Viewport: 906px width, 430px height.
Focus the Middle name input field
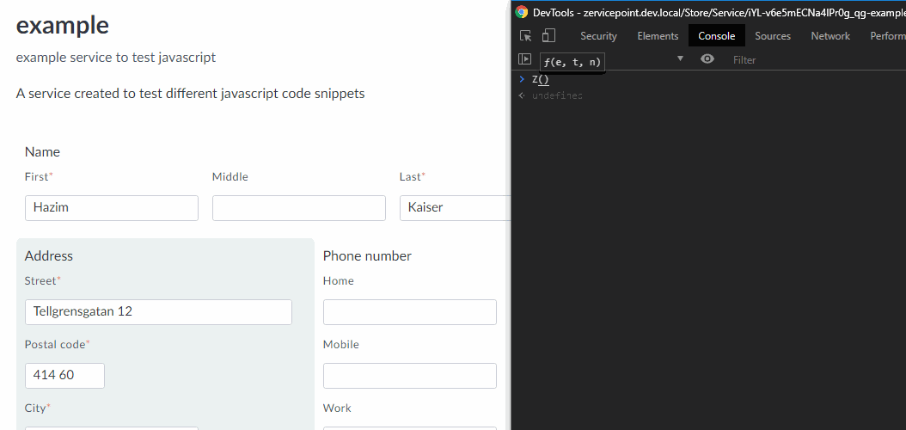[x=298, y=207]
